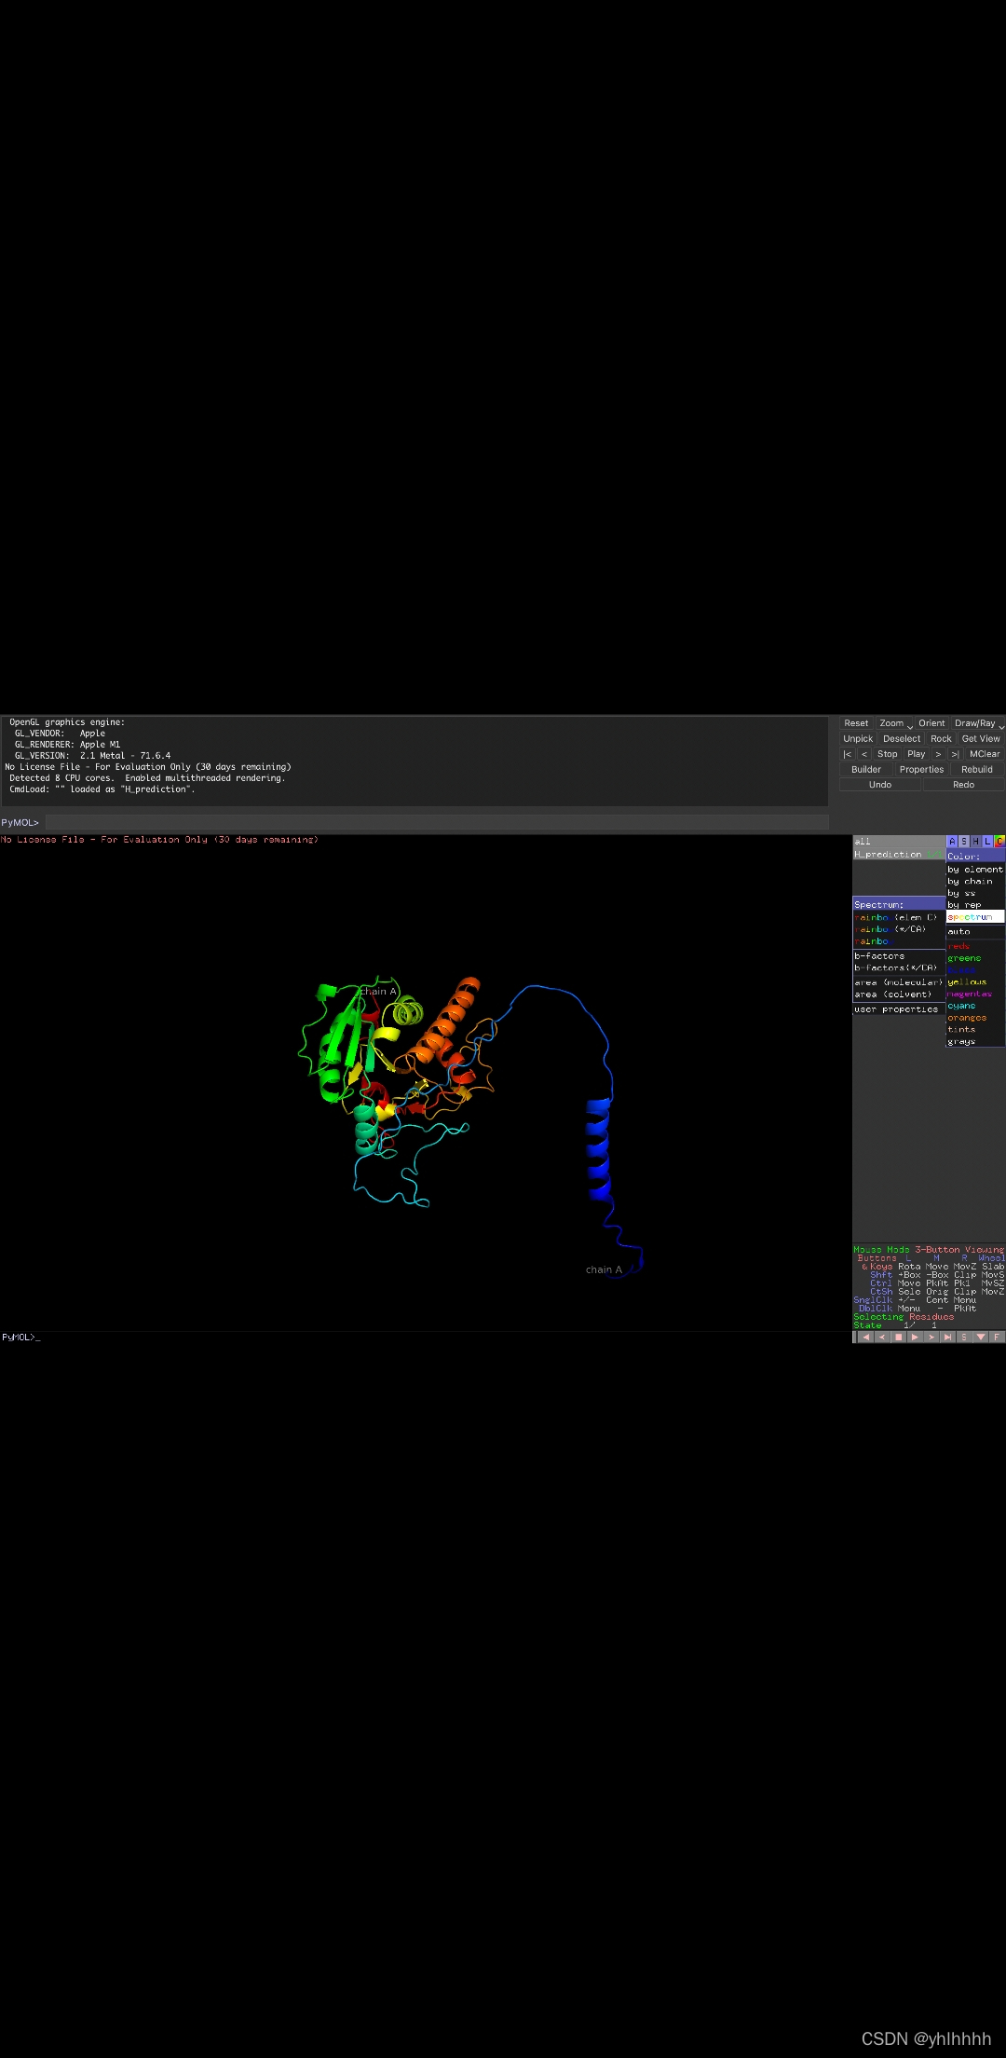Viewport: 1006px width, 2058px height.
Task: Go to first frame with |< button
Action: (x=848, y=754)
